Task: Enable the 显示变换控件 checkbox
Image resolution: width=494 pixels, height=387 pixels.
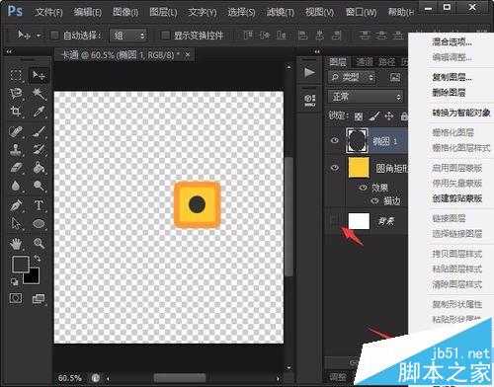Action: pos(165,35)
